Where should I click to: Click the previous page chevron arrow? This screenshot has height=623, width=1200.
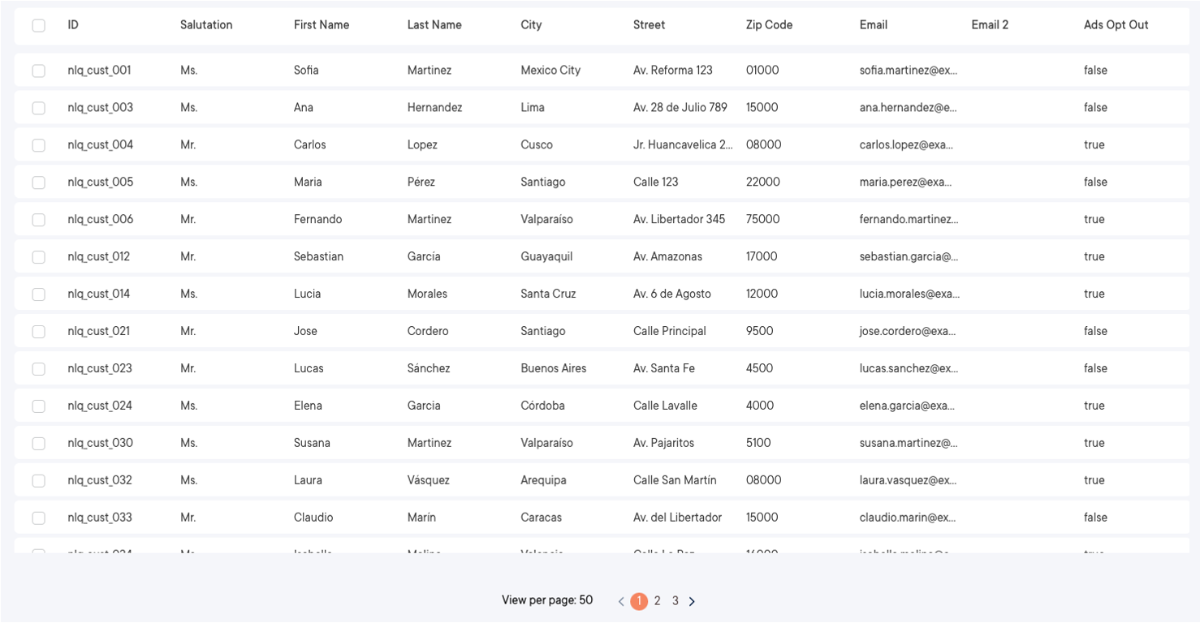[x=620, y=600]
